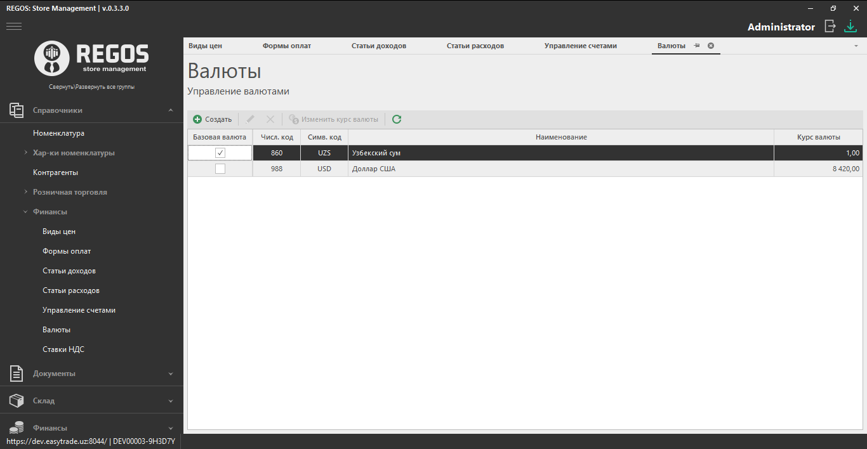Uncheck base currency checkbox for UZS row
The image size is (867, 449).
(x=220, y=153)
